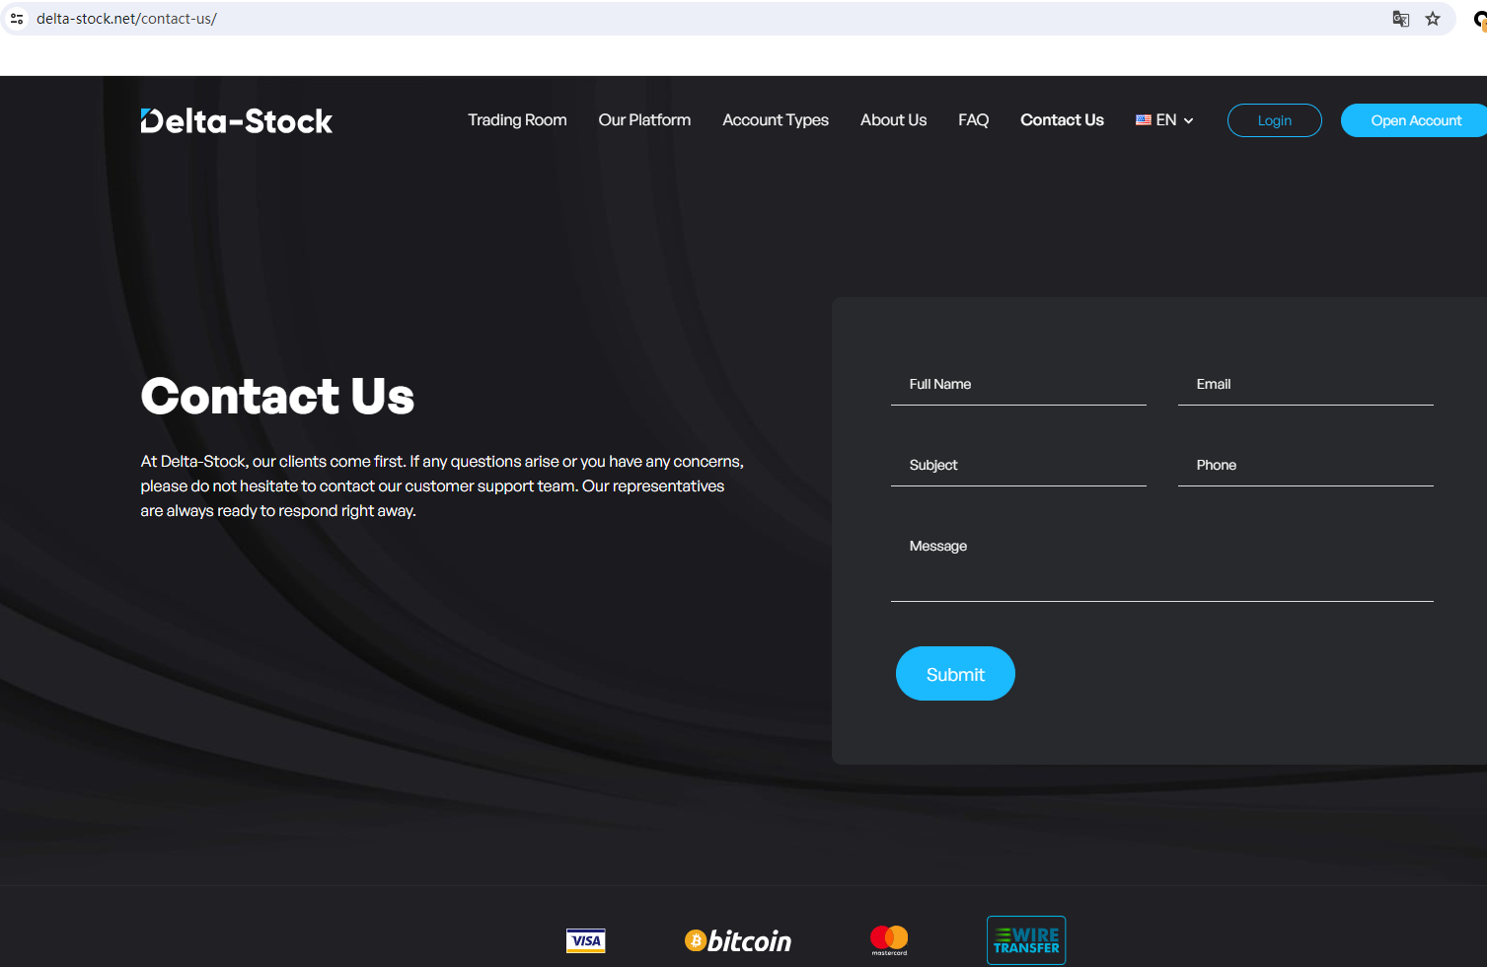Viewport: 1487px width, 967px height.
Task: Click the Visa payment logo
Action: 586,940
